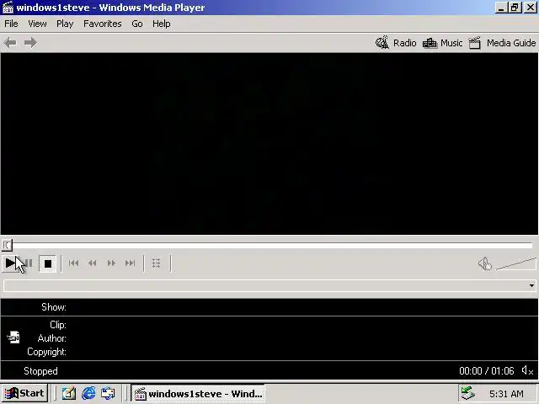Close the Windows Media Player window
This screenshot has width=539, height=404.
tap(530, 8)
